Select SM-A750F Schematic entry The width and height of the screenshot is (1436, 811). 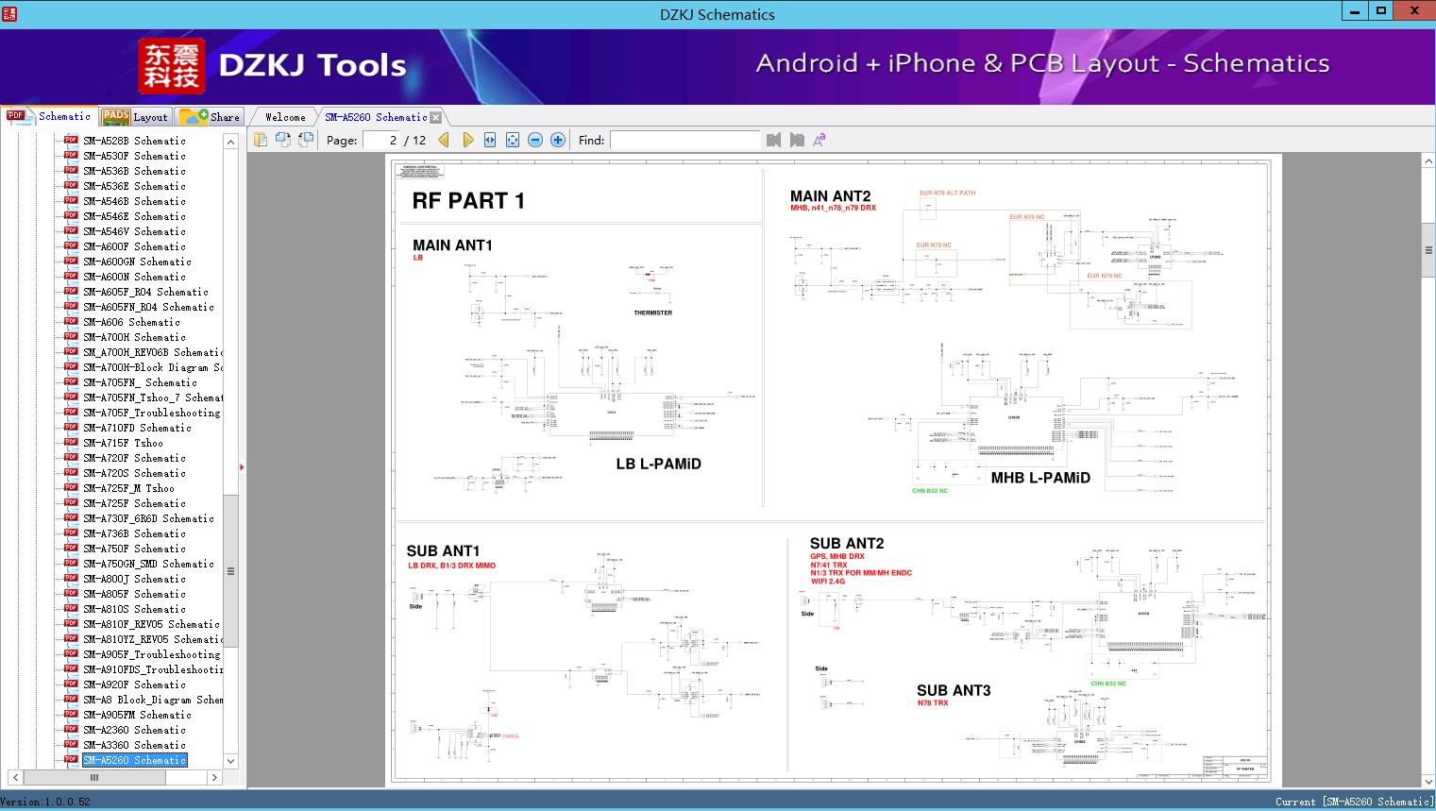tap(134, 549)
